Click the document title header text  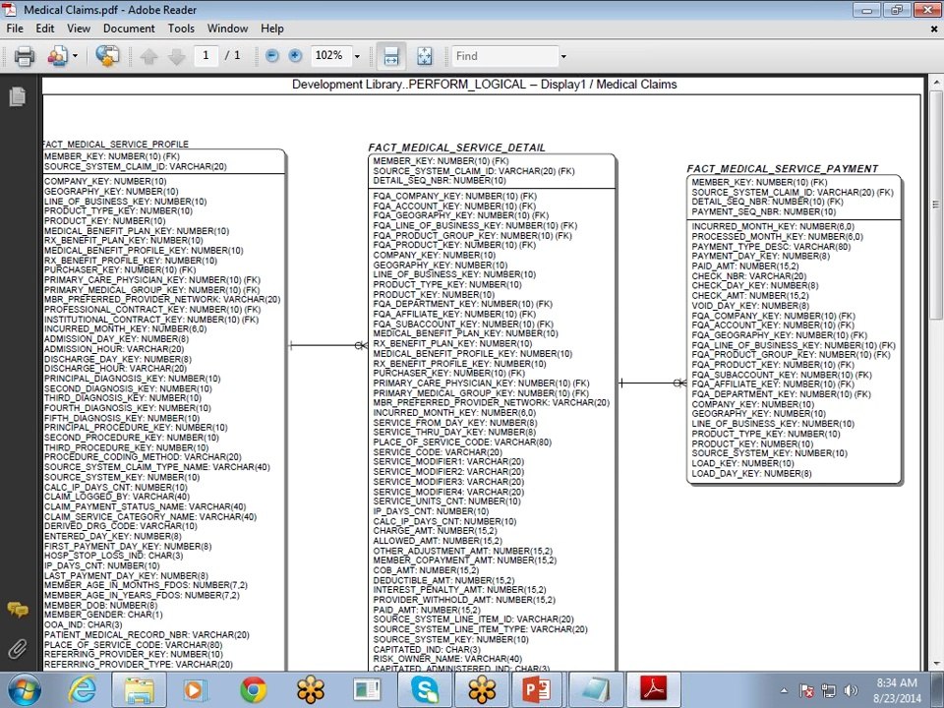tap(484, 85)
